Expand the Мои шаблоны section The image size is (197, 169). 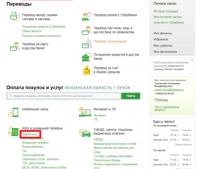[162, 46]
